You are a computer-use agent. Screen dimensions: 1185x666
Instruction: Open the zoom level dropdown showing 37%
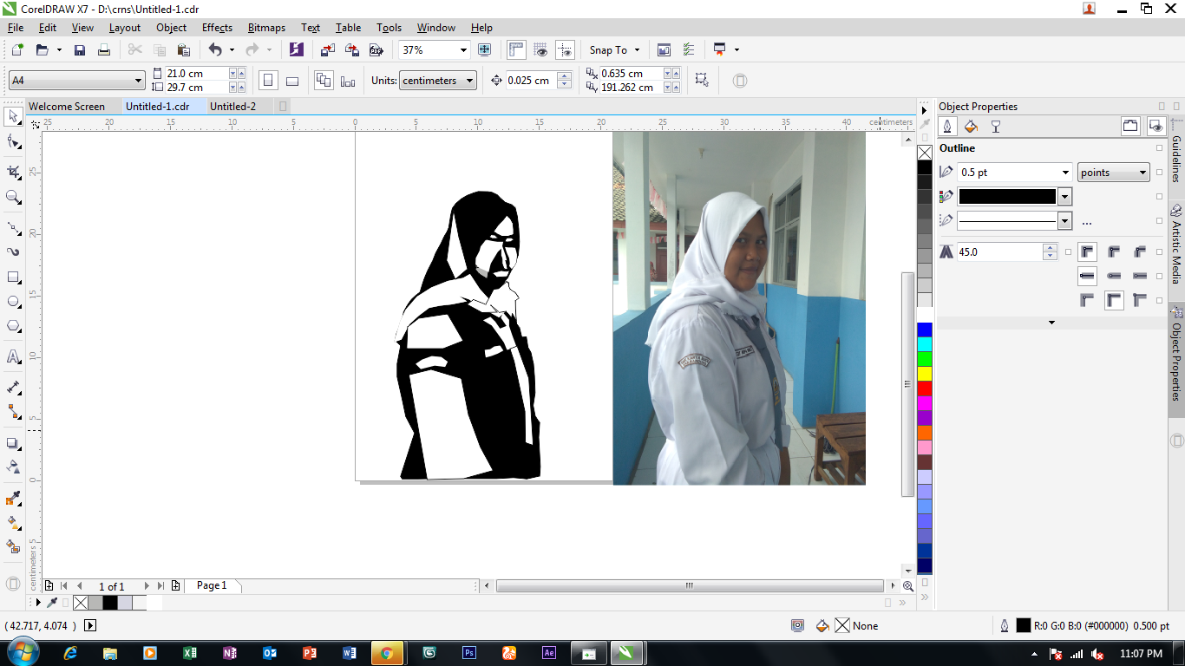click(x=464, y=50)
